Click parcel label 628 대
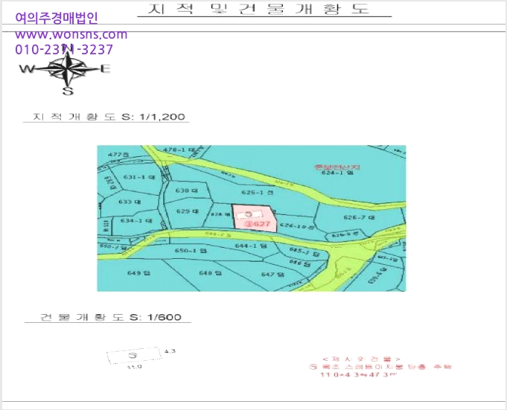The image size is (507, 410). click(x=220, y=214)
